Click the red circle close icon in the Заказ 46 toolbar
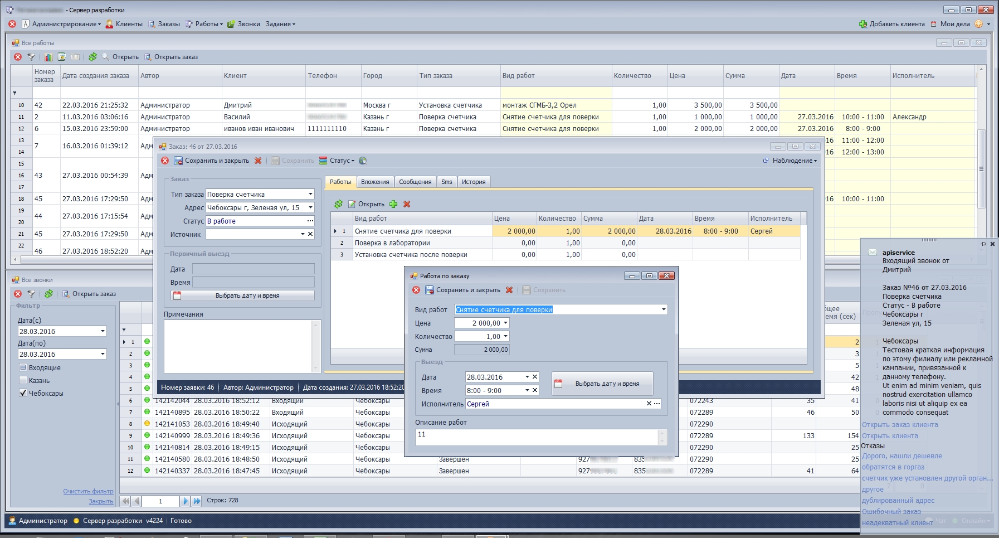This screenshot has height=538, width=999. pos(165,161)
